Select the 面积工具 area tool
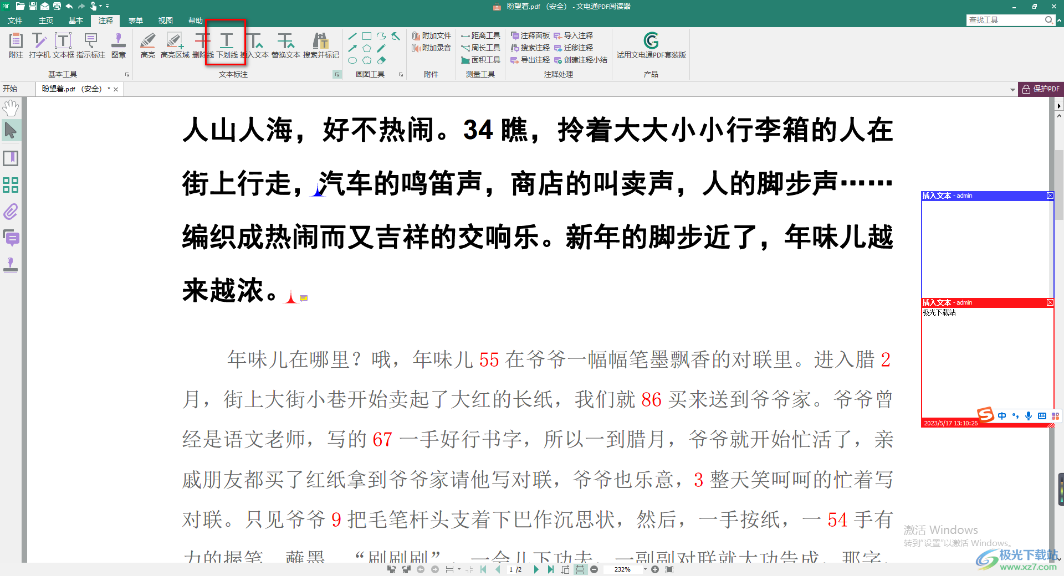Image resolution: width=1064 pixels, height=576 pixels. click(480, 60)
